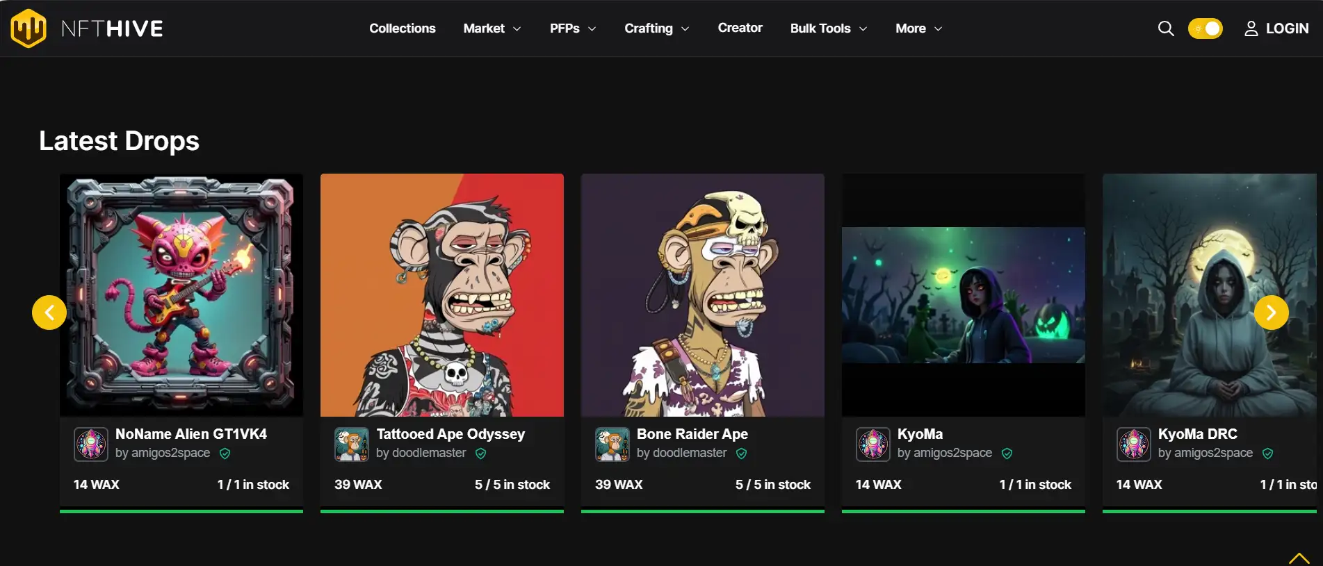The width and height of the screenshot is (1323, 566).
Task: Open the Creator menu item
Action: tap(740, 28)
